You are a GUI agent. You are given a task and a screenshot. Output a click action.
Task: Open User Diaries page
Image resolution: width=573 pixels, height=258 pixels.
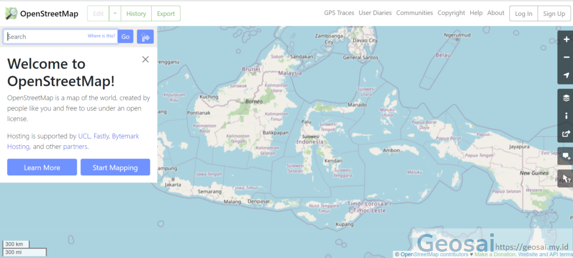pyautogui.click(x=375, y=13)
